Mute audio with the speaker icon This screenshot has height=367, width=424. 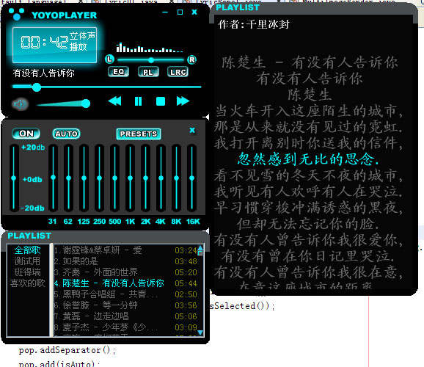(x=21, y=104)
